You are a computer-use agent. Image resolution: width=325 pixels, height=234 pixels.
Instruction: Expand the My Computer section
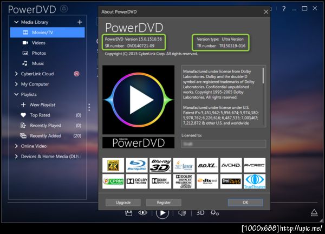click(x=16, y=84)
